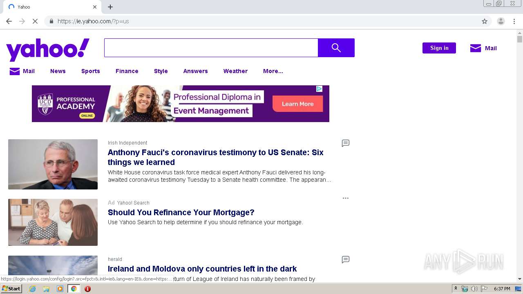Open the Fauci article photo thumbnail
This screenshot has width=523, height=294.
point(53,164)
